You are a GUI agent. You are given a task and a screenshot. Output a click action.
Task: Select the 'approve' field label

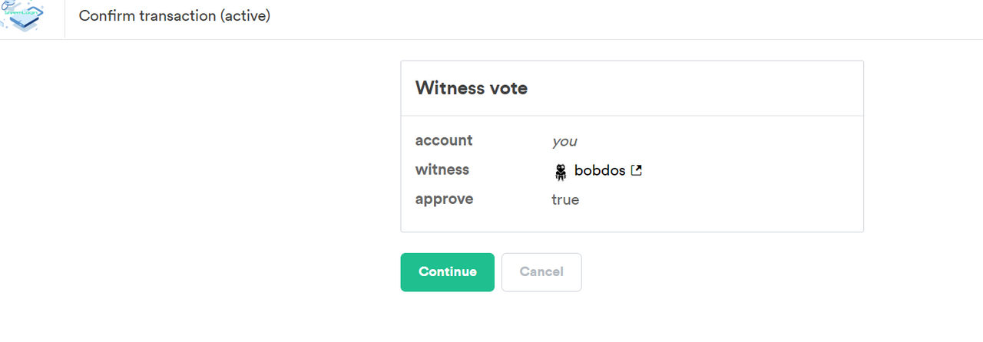(x=445, y=199)
